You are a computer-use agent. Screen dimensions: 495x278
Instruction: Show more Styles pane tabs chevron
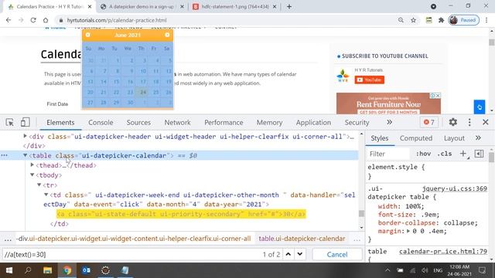[478, 138]
